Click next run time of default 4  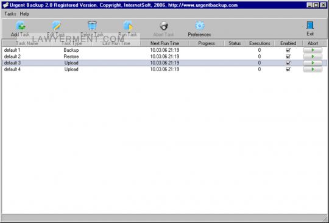164,69
